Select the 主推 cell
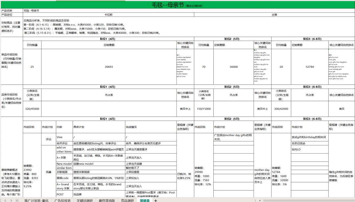 click(274, 14)
